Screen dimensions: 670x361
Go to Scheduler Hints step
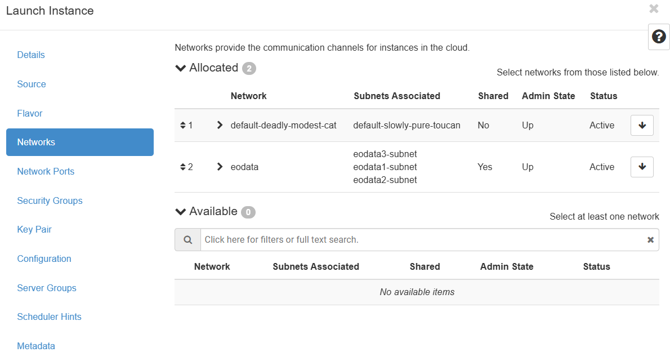point(49,317)
